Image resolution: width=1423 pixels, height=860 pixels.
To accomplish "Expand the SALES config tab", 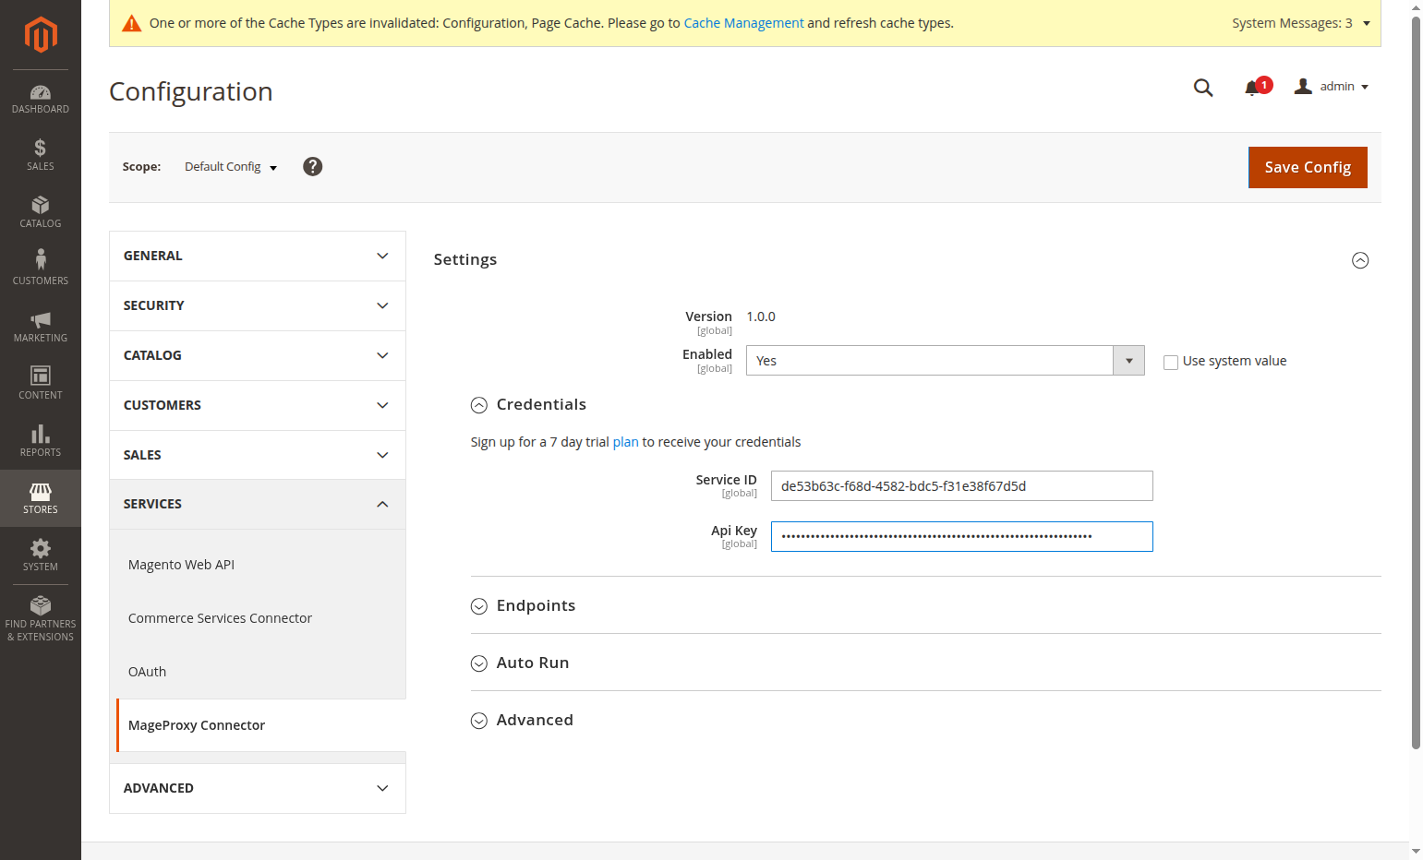I will click(258, 455).
